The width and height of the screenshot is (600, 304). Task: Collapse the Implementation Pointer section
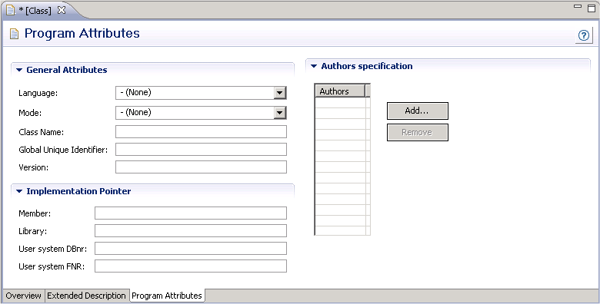pyautogui.click(x=19, y=191)
